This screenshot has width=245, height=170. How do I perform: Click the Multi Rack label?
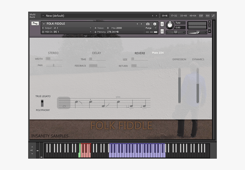32,16
